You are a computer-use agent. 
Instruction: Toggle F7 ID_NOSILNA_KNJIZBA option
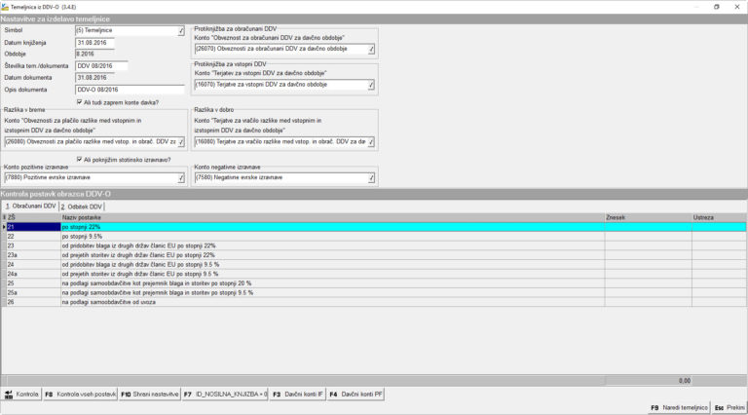pos(225,395)
